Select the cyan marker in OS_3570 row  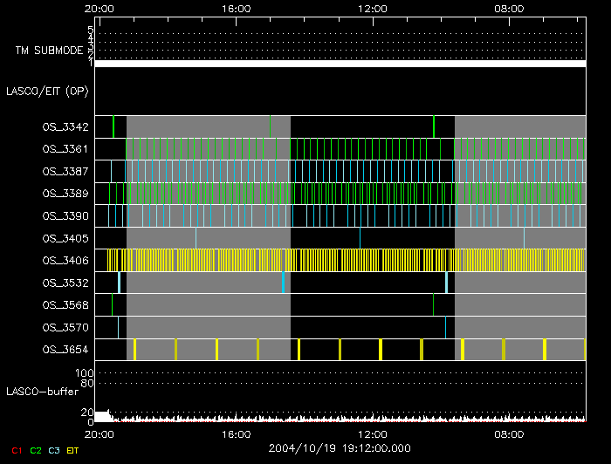click(x=445, y=327)
